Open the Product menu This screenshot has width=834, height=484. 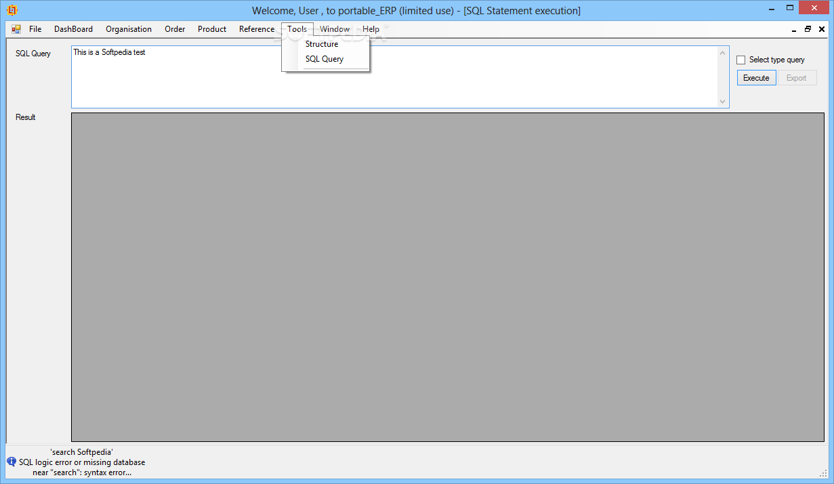(212, 29)
